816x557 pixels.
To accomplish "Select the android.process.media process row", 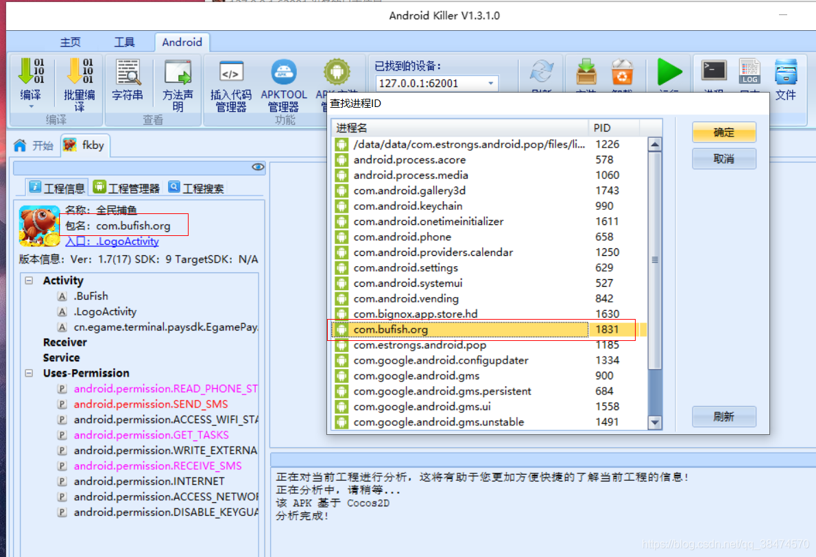I will (x=488, y=176).
